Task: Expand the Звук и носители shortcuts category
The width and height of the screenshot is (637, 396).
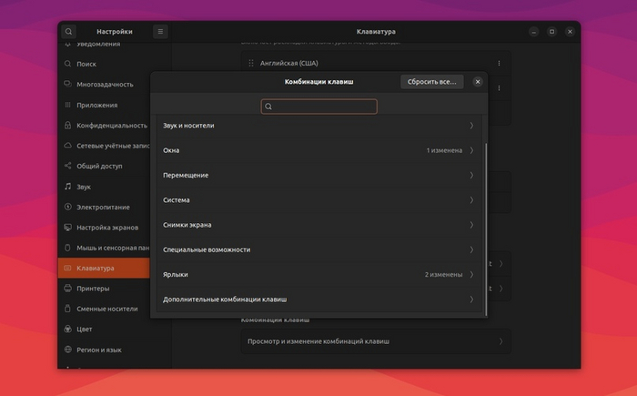Action: (x=318, y=126)
